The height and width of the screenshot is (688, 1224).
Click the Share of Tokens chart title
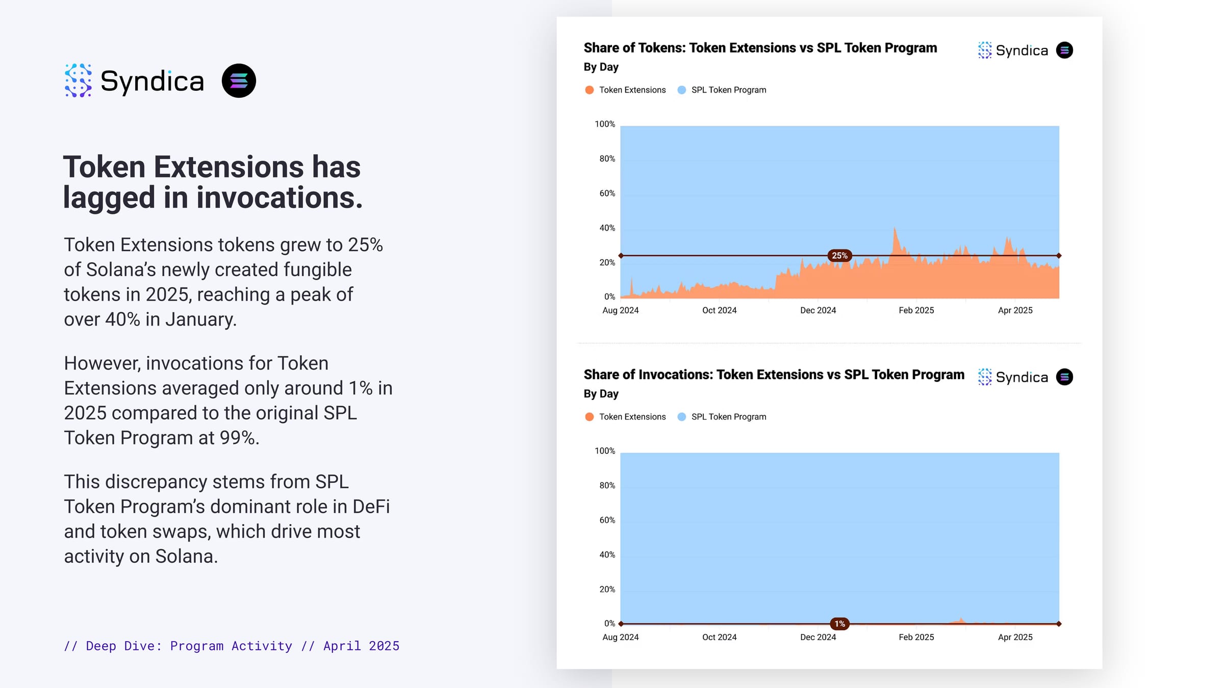tap(760, 48)
